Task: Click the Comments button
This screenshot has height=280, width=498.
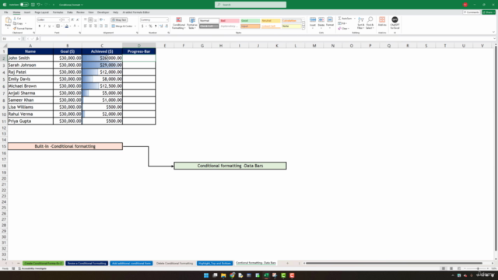Action: [x=472, y=12]
